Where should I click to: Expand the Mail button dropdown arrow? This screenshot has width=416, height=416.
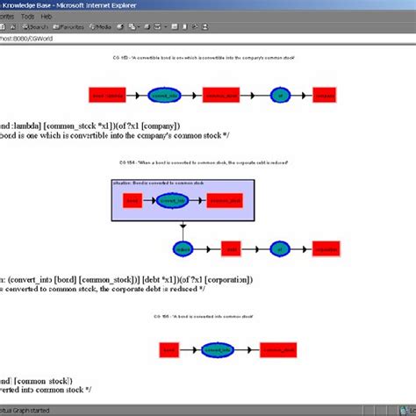pos(139,27)
